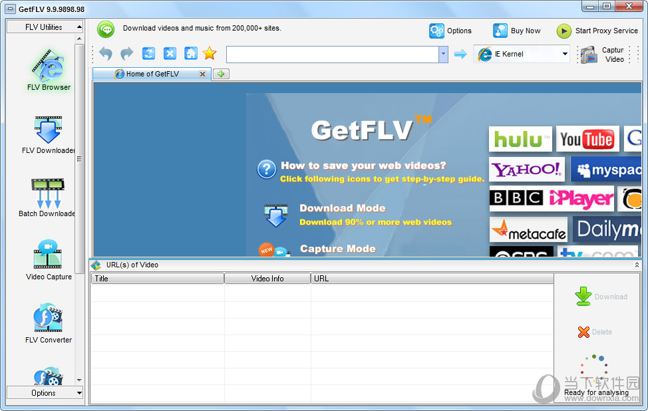Go to the home page

coord(190,54)
